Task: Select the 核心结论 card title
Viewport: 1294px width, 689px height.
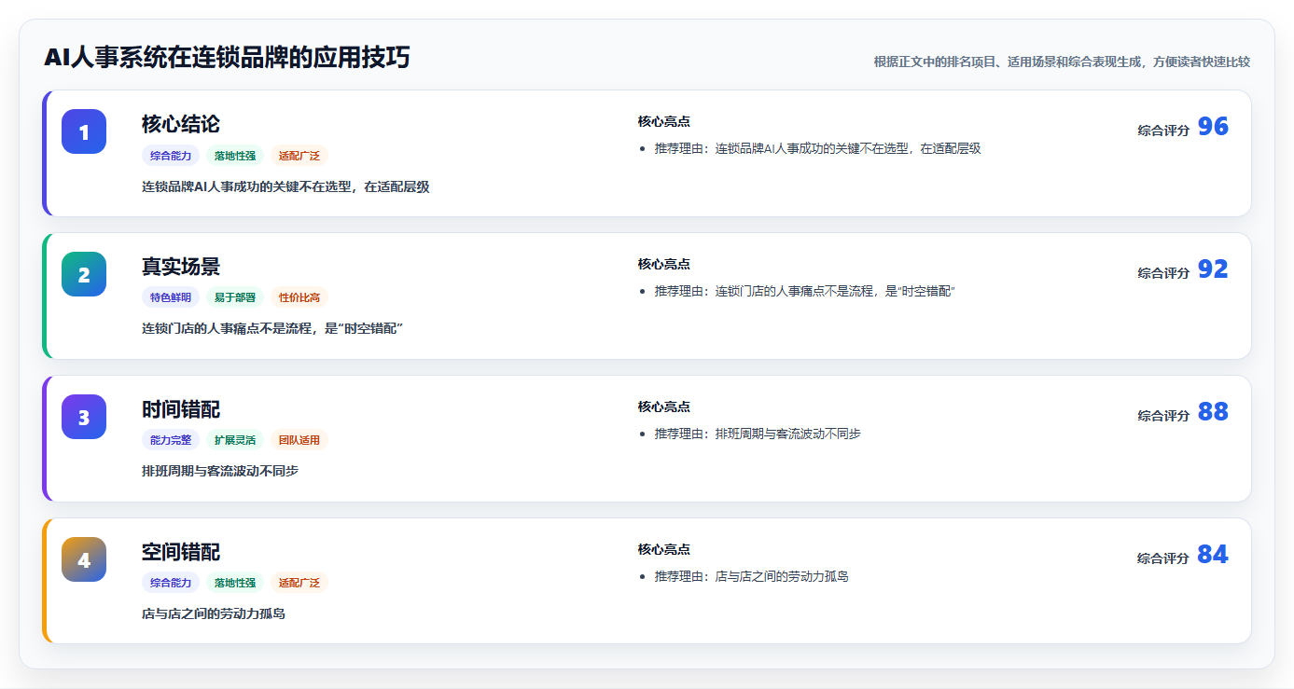Action: coord(181,124)
